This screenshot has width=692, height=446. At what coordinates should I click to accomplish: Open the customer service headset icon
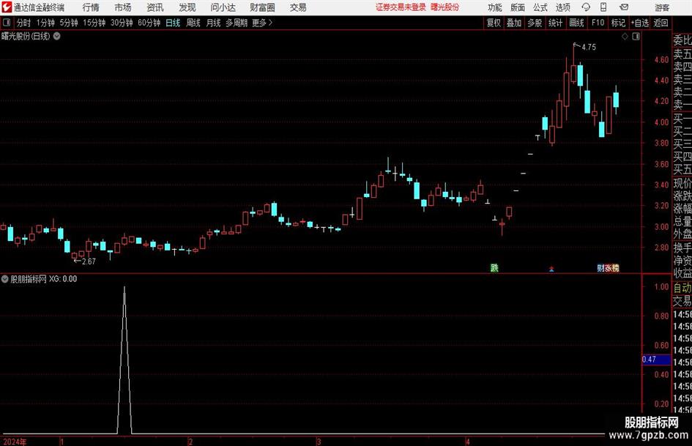coord(586,7)
